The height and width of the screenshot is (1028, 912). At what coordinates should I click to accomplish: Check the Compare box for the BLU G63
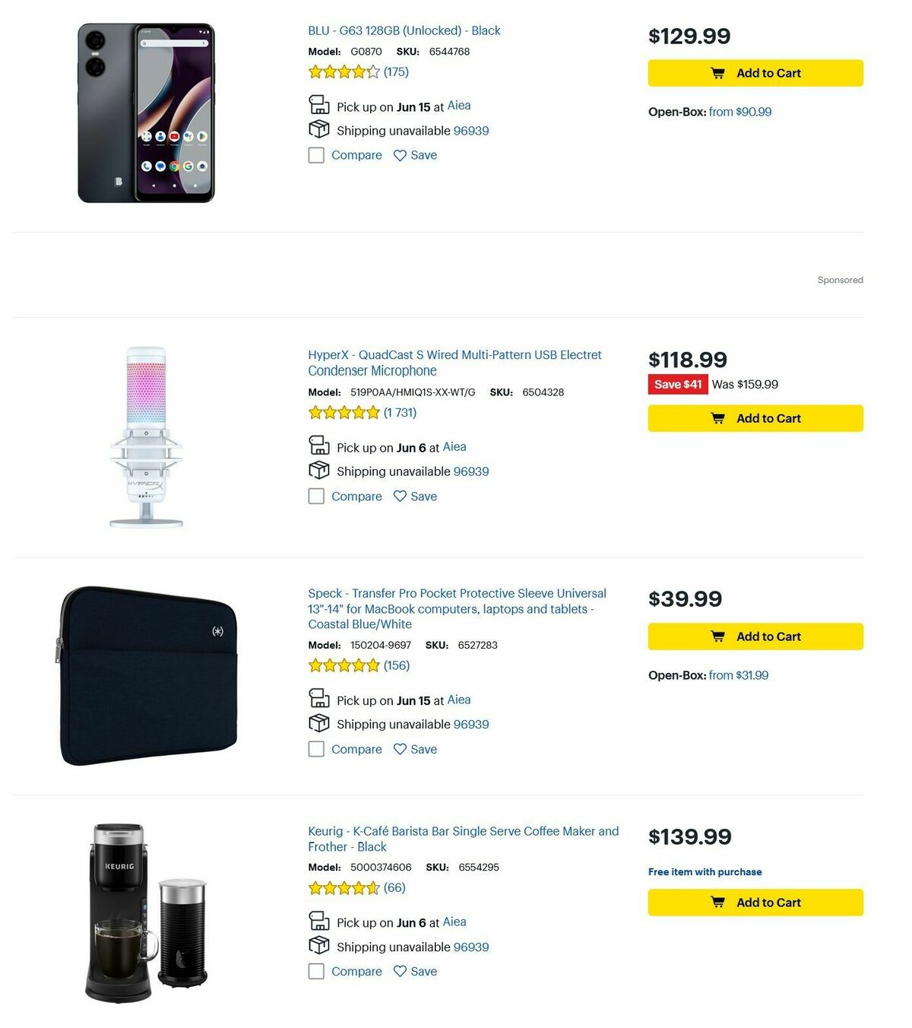tap(316, 155)
